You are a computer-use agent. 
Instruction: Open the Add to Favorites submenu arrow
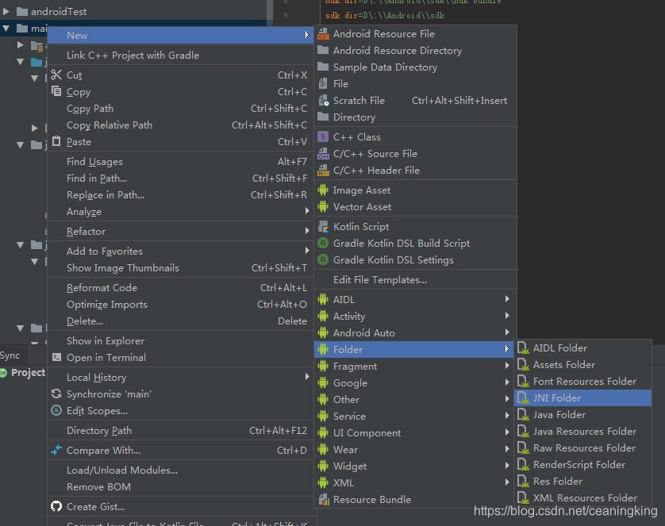[x=307, y=251]
